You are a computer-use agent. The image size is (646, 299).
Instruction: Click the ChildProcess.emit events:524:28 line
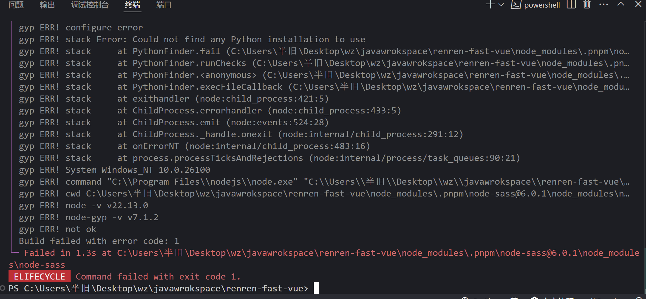click(174, 123)
